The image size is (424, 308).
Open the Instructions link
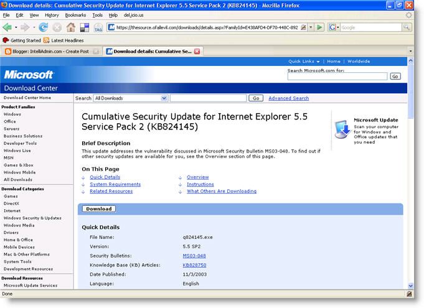point(200,184)
